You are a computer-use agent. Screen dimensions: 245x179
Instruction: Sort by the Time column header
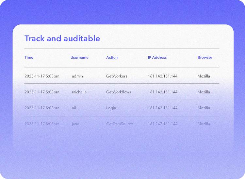click(x=29, y=58)
